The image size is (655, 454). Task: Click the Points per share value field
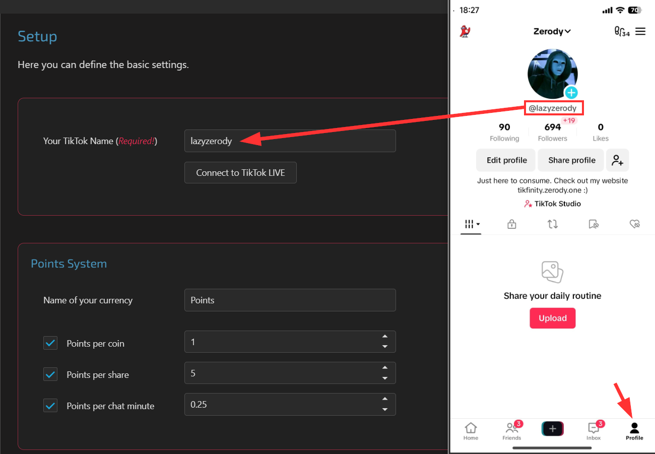click(290, 373)
